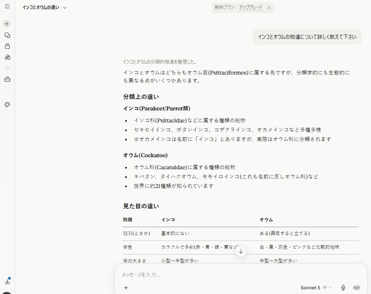Start voice mode with waveform icon
The image size is (371, 294).
coord(357,287)
